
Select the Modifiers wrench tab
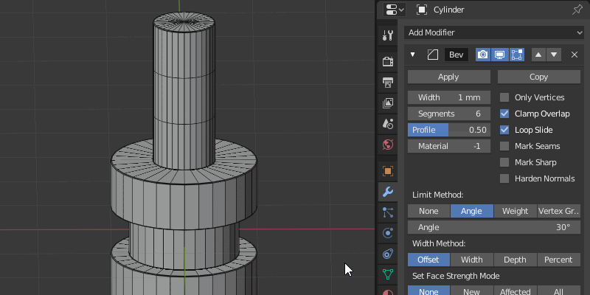pos(388,192)
